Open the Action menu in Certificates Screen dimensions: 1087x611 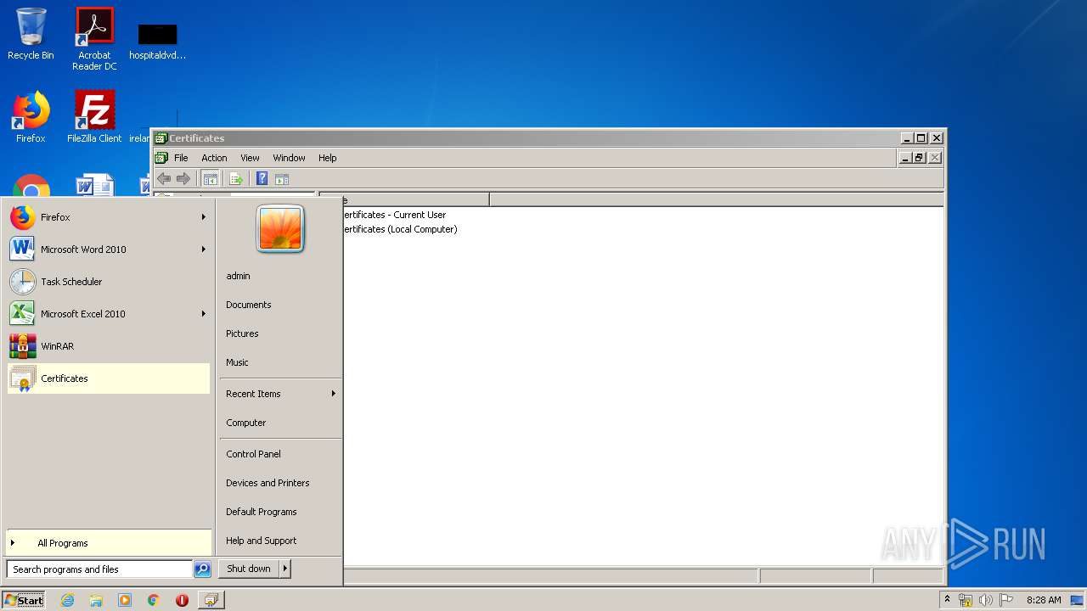tap(214, 158)
